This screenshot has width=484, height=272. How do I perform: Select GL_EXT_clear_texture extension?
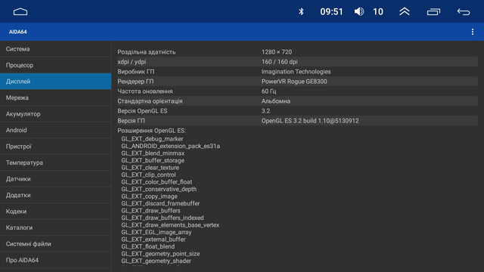coord(150,168)
